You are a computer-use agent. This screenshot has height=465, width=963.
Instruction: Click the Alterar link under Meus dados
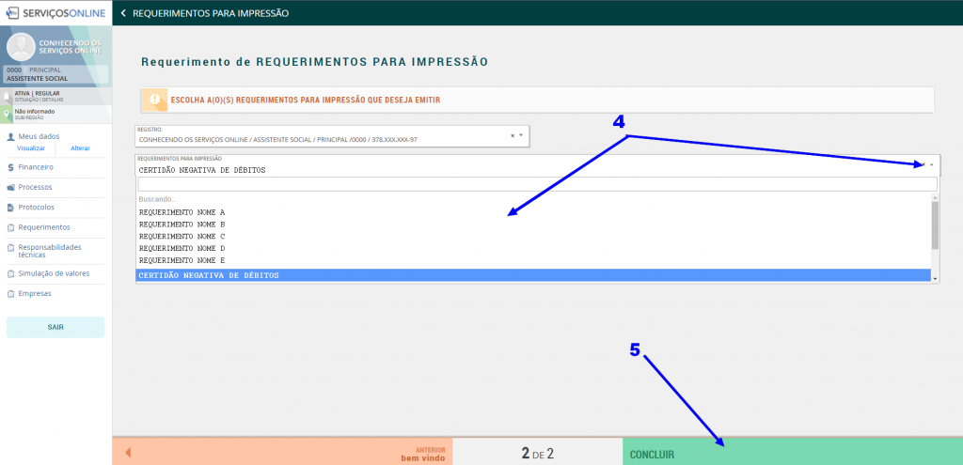point(80,148)
